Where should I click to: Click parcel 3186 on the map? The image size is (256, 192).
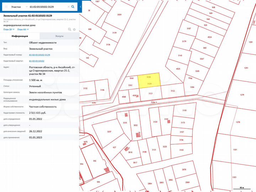point(102,90)
